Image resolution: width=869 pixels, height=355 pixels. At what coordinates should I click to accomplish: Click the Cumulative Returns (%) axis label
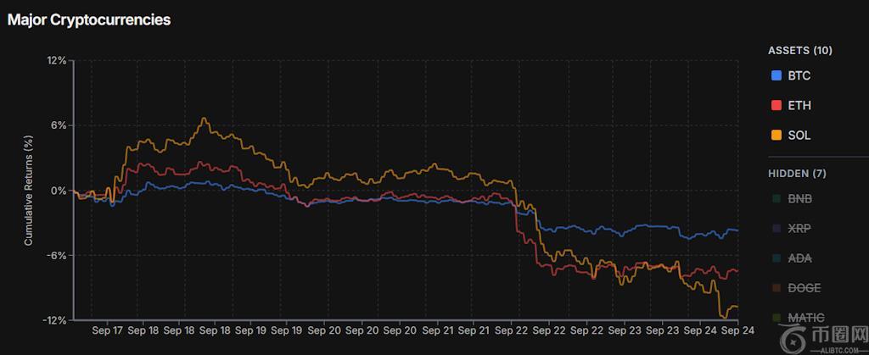28,191
